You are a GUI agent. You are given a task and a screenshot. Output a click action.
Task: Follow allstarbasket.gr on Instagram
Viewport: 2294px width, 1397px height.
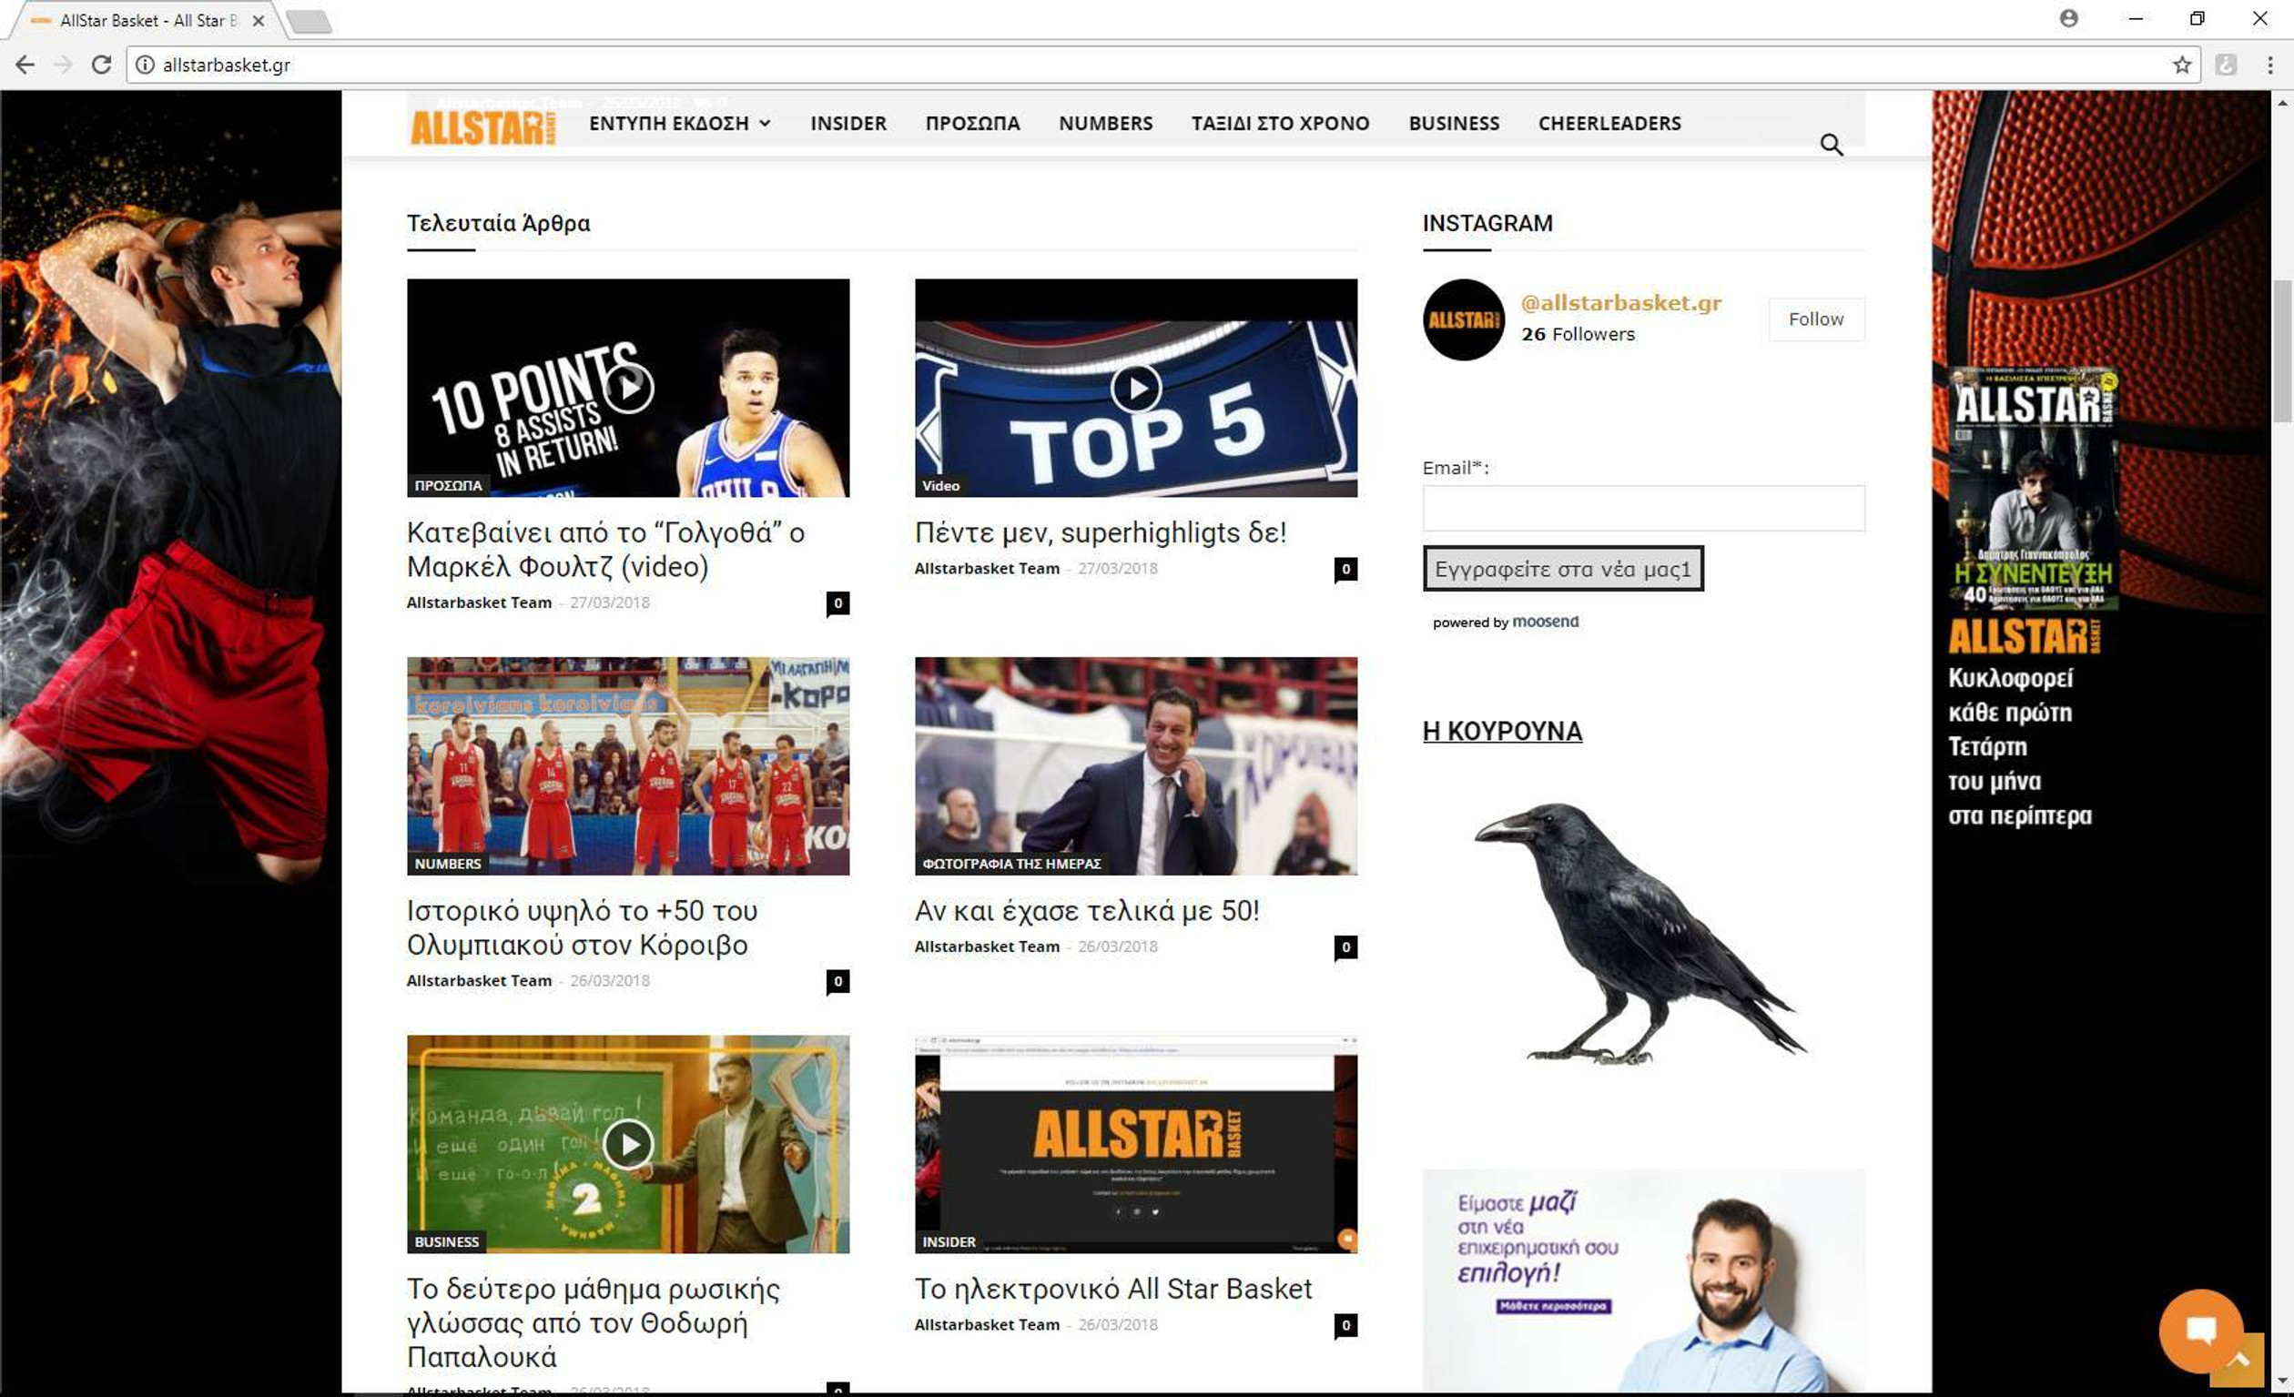point(1815,319)
